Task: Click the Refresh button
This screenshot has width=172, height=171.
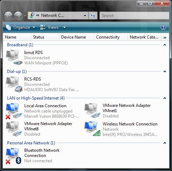Action: (93, 15)
